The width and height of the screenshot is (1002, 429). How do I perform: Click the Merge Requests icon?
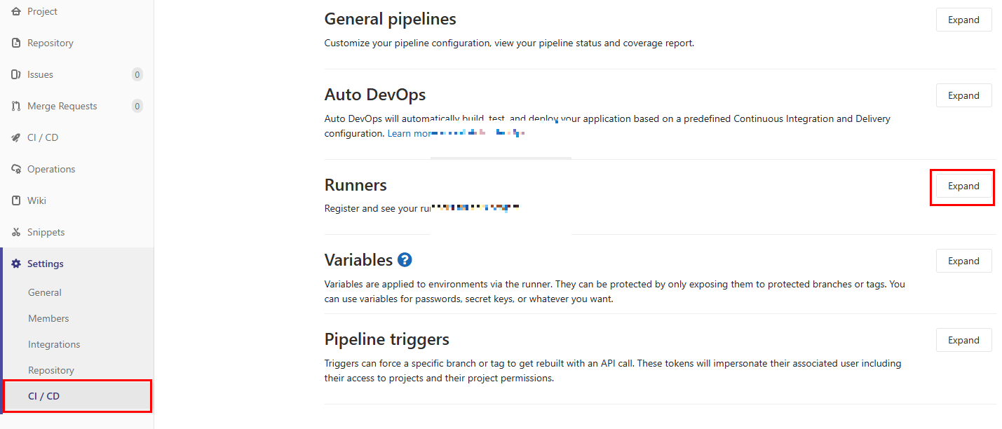point(16,106)
